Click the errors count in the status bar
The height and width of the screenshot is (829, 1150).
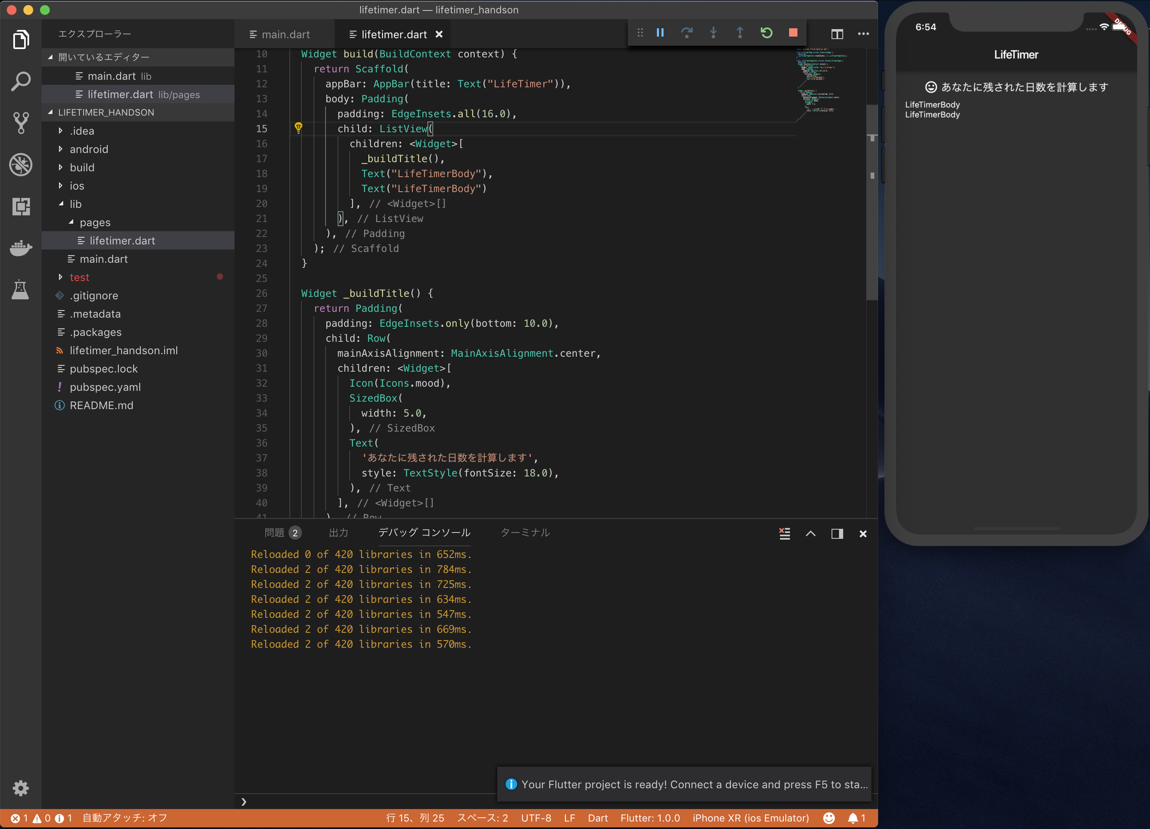click(19, 818)
